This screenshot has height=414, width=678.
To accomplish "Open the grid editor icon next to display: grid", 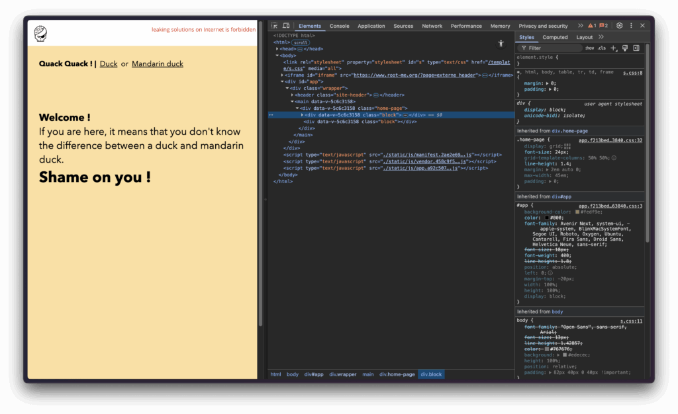I will tap(566, 146).
